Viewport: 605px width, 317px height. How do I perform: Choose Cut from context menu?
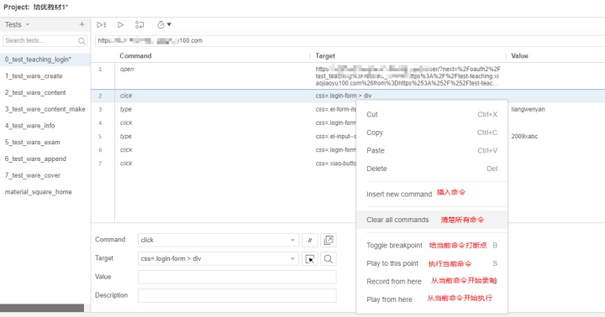tap(432, 114)
